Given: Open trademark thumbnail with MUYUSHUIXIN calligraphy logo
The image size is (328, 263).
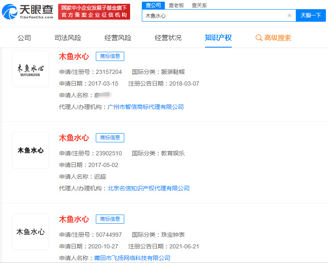Looking at the screenshot, I should (31, 69).
